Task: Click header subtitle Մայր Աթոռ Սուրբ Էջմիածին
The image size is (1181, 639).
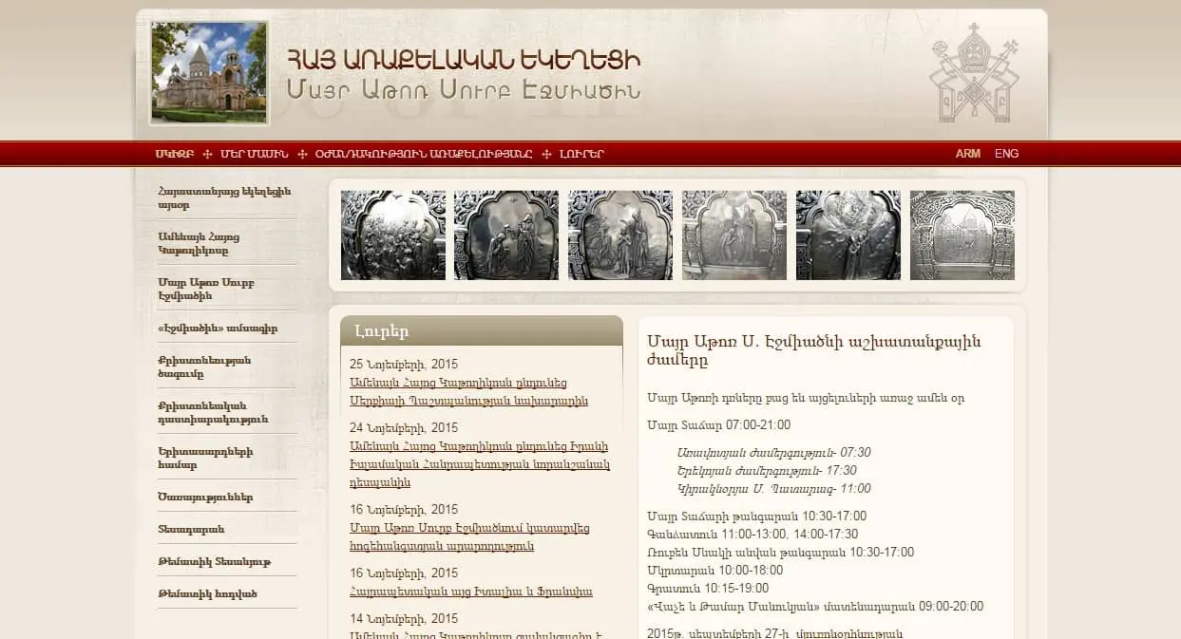Action: pyautogui.click(x=464, y=91)
